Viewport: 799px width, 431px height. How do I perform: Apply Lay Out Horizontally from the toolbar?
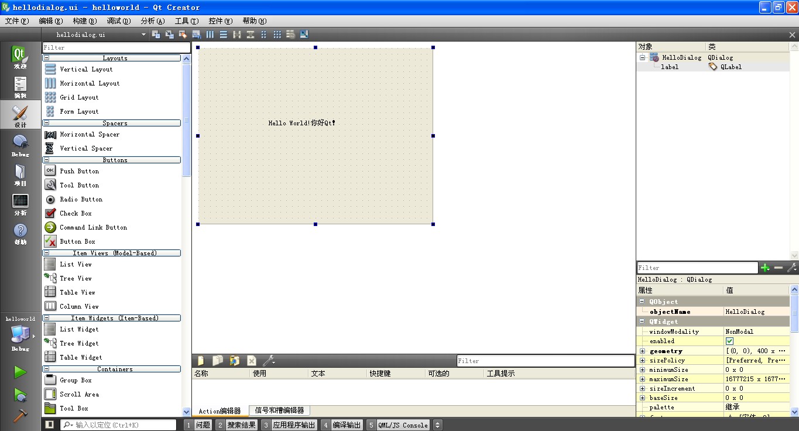(210, 35)
